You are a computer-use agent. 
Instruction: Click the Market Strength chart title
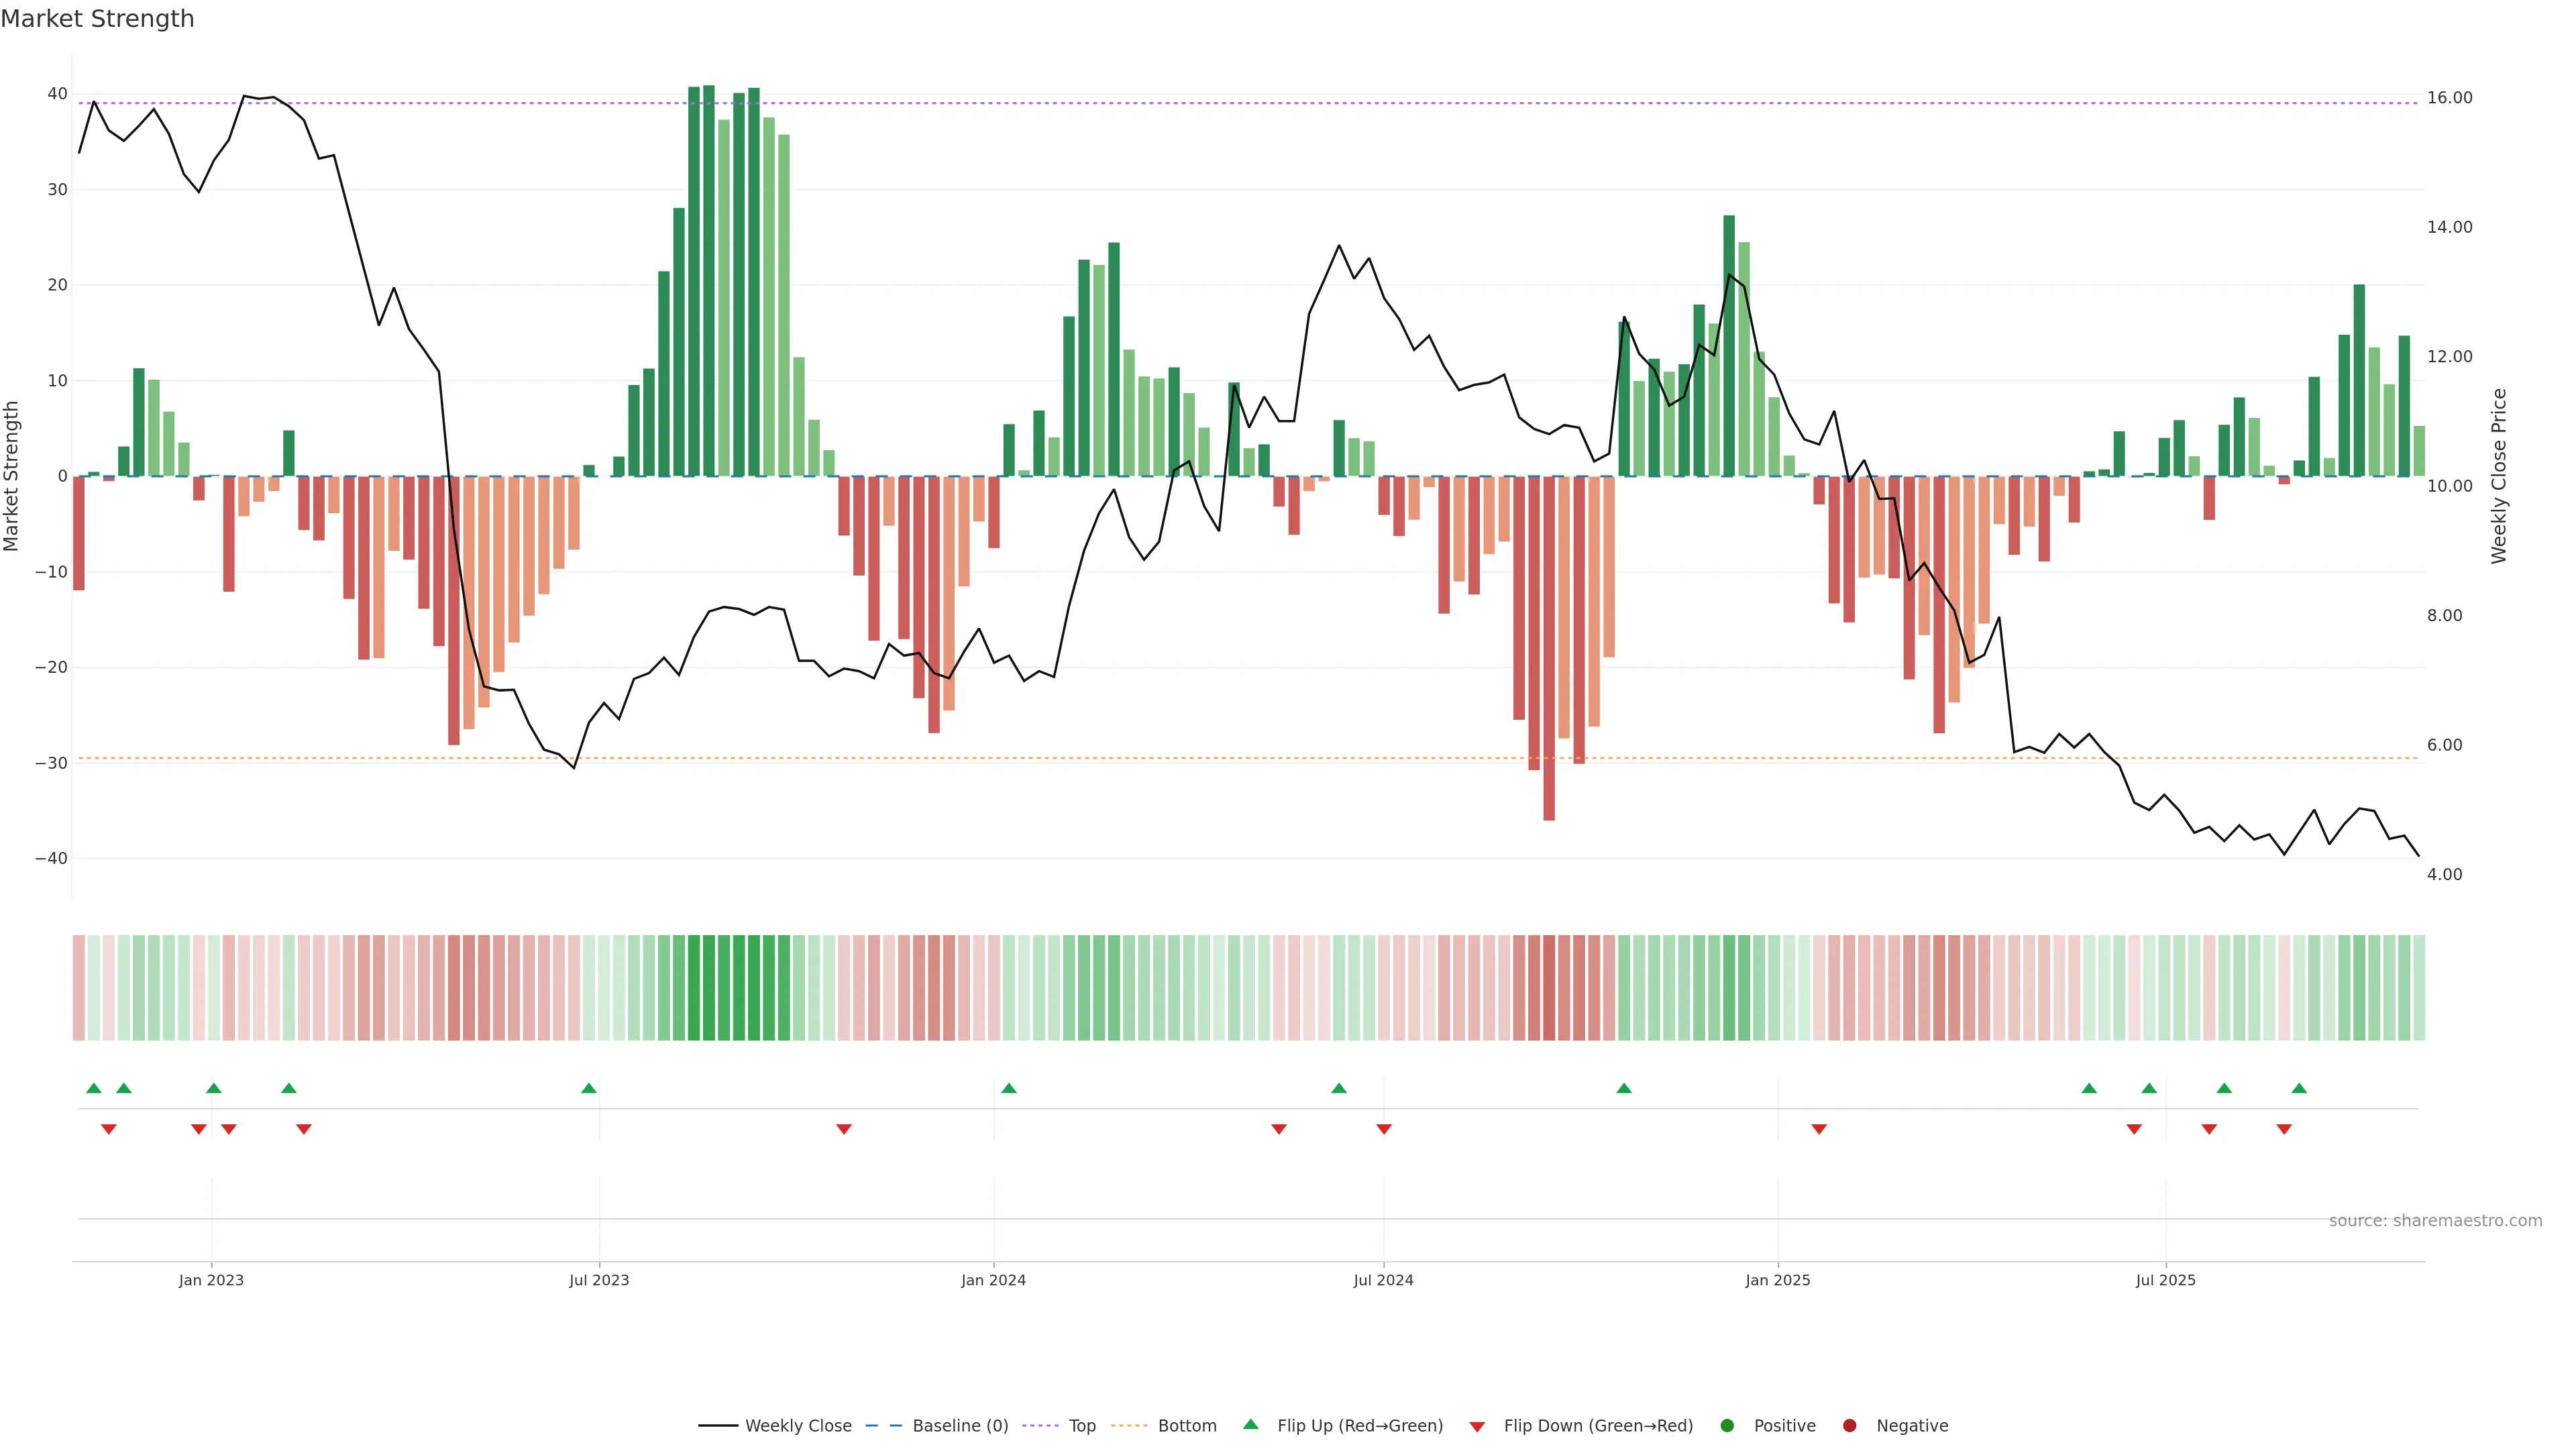click(97, 19)
